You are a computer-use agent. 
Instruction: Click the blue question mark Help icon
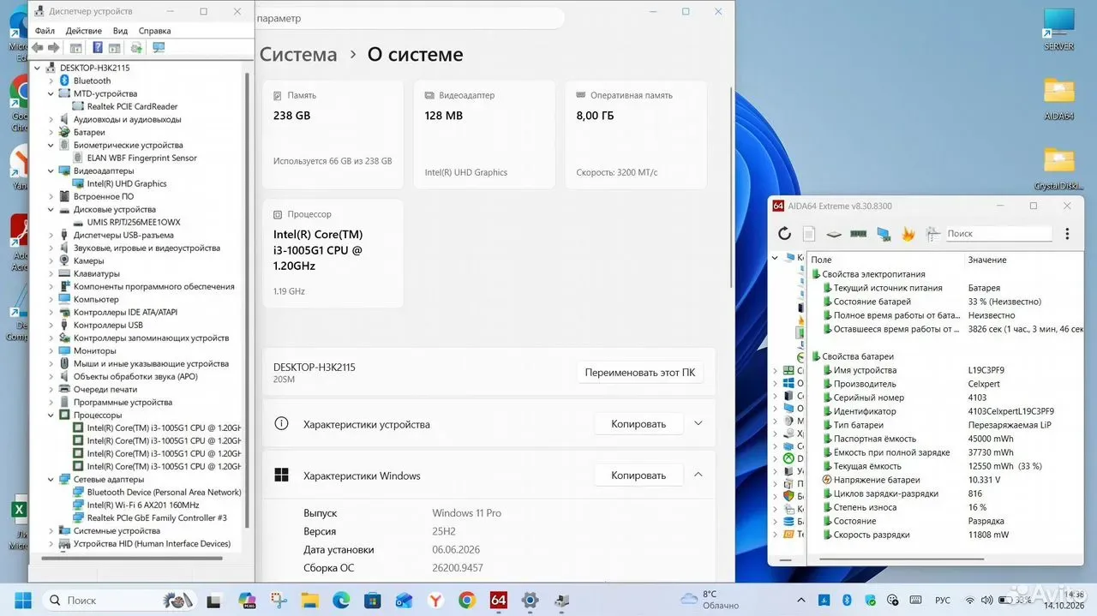point(98,47)
